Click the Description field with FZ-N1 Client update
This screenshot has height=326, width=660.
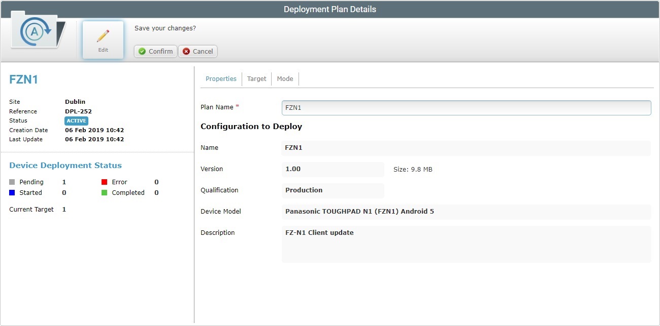pos(466,244)
